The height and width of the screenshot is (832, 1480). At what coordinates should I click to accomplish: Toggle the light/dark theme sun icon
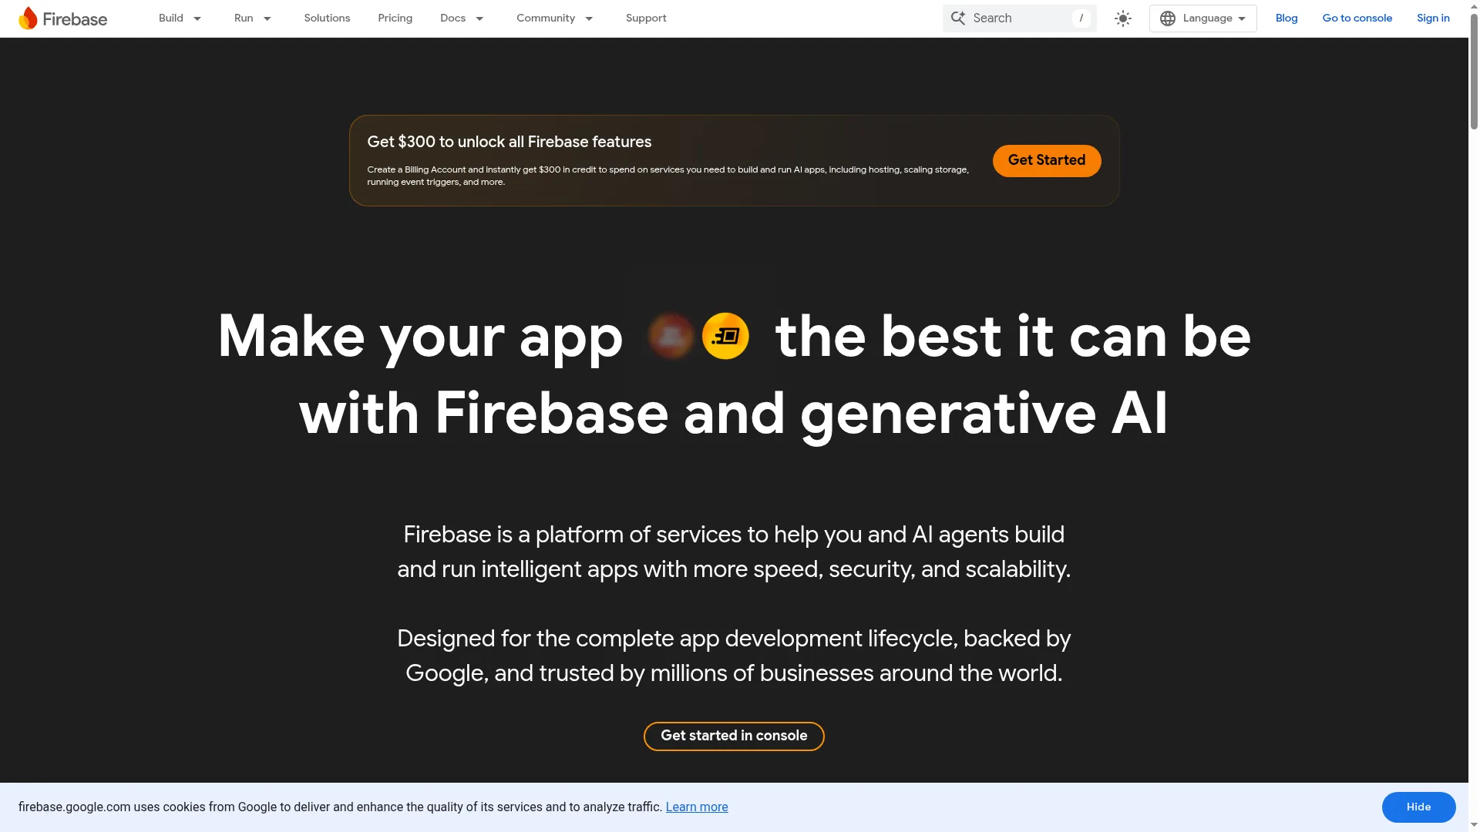point(1123,18)
